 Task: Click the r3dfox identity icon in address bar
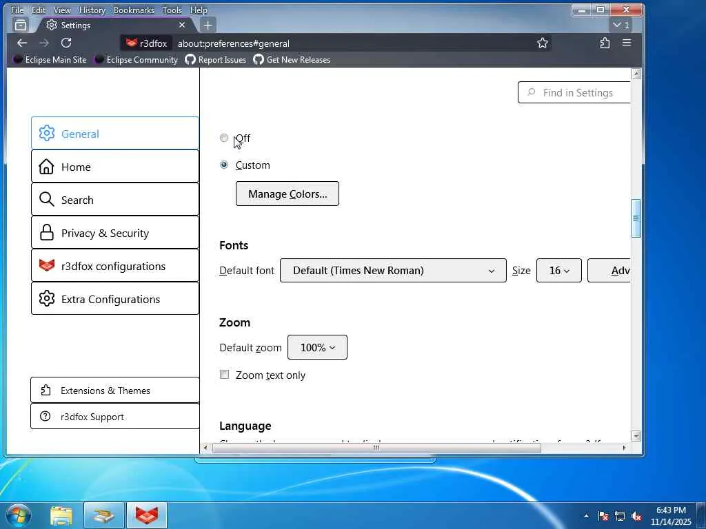tap(146, 43)
